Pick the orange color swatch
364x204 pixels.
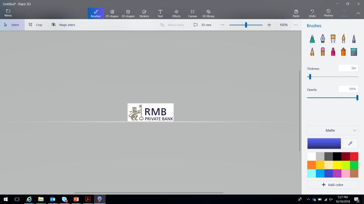tap(311, 165)
